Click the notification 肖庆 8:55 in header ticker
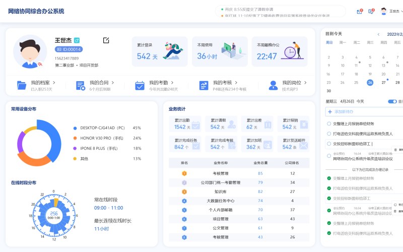403x252 pixels. [x=249, y=9]
